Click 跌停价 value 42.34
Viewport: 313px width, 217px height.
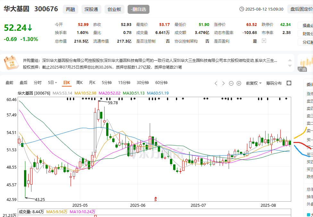(285, 25)
